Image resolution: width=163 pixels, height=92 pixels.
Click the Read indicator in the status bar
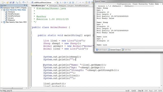click(x=151, y=91)
